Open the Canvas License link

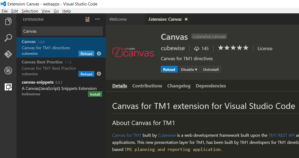pos(265,48)
